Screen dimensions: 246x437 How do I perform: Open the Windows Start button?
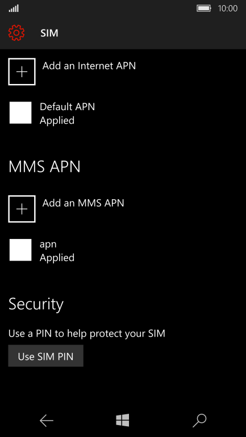point(123,420)
